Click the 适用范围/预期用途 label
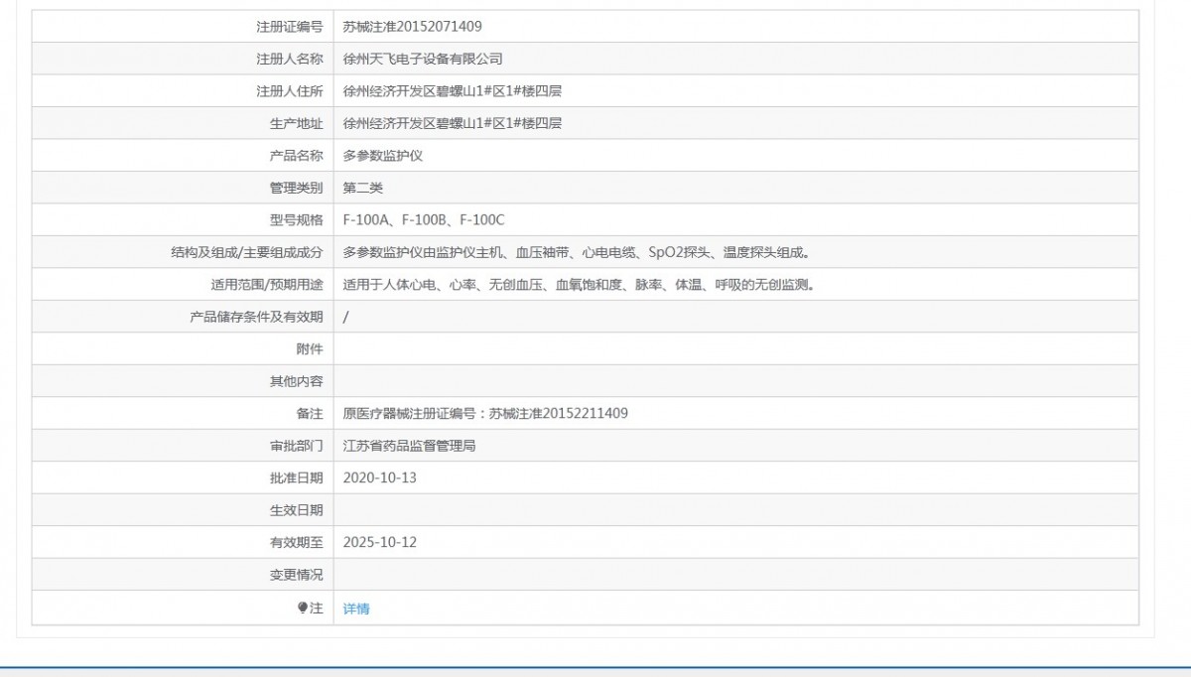Screen dimensions: 1191x677 tap(267, 285)
